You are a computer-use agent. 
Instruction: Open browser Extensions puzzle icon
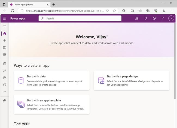(x=124, y=11)
